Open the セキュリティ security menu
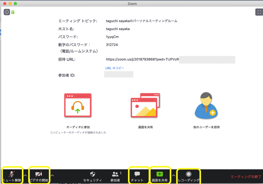Screen dimensions: 263x184 [92, 177]
